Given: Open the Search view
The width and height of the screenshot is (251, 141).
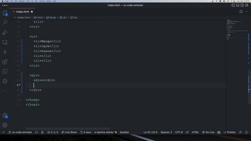Looking at the screenshot, I should point(5,22).
